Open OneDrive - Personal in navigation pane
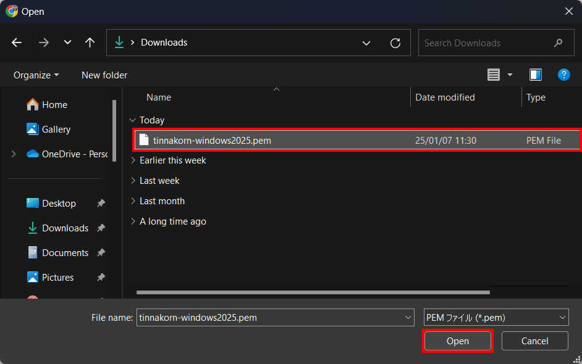This screenshot has height=364, width=582. [x=67, y=154]
